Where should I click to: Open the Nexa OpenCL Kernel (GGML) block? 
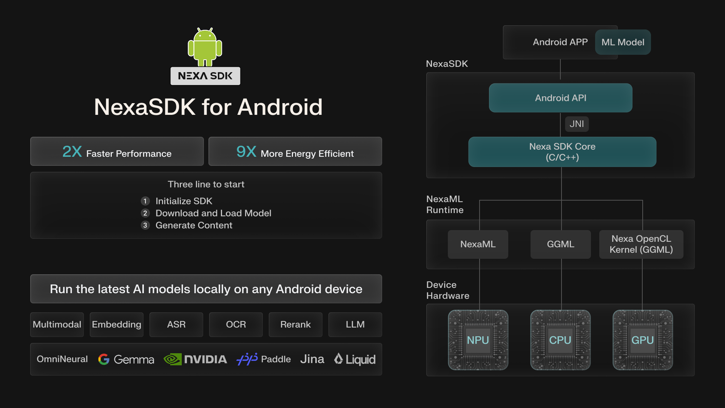641,244
